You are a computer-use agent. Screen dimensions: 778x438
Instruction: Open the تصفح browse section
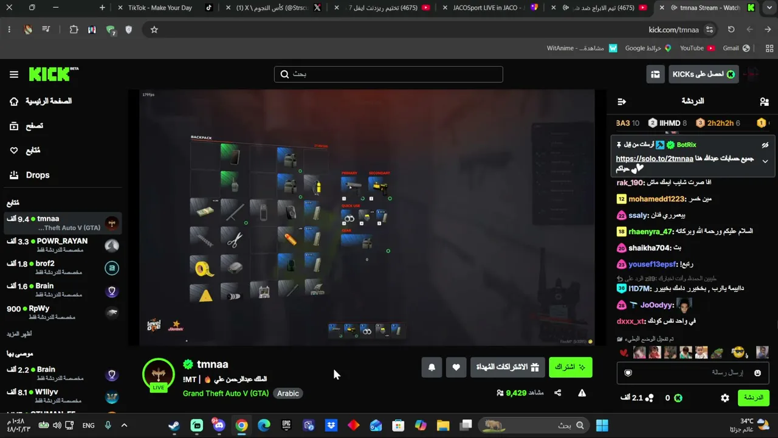(26, 126)
